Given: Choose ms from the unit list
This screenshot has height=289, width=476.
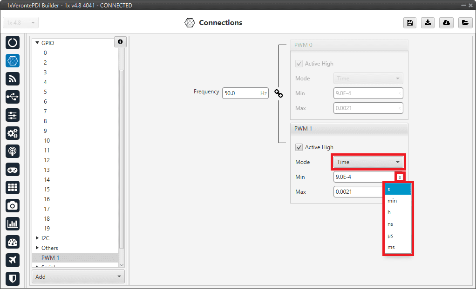Looking at the screenshot, I should click(391, 247).
